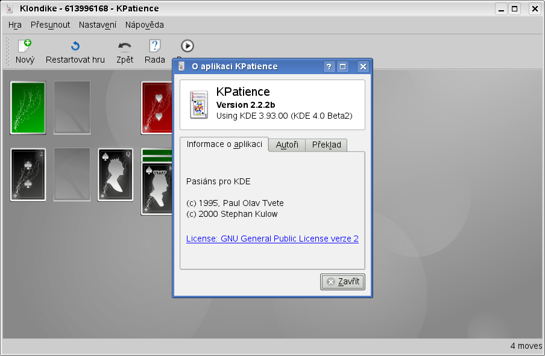Click the KPatience icon in main title bar

(10, 8)
